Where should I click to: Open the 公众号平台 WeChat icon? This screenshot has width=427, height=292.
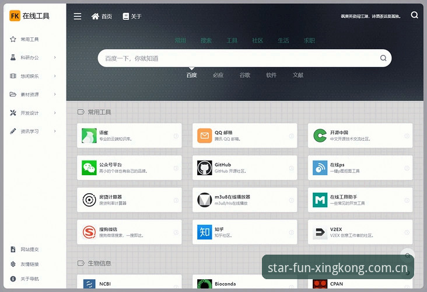point(89,168)
